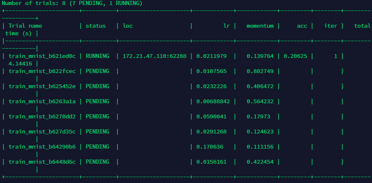Viewport: 372px width, 183px height.
Task: Click momentum value 0.17973
Action: pos(258,117)
